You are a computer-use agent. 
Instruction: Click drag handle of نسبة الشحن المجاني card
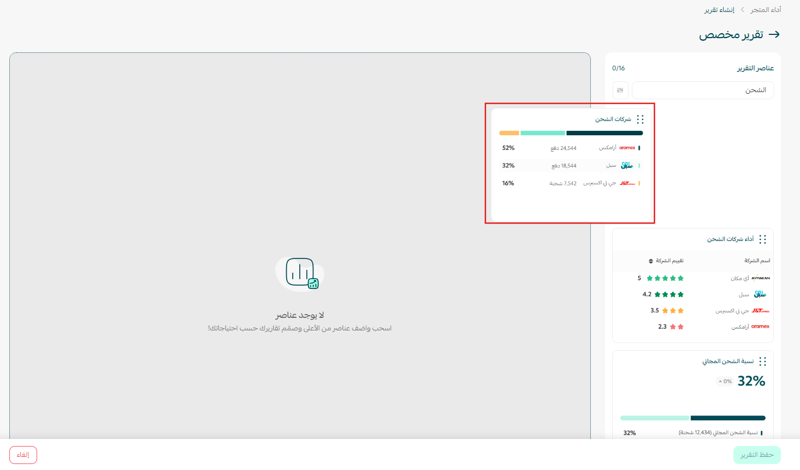(762, 361)
